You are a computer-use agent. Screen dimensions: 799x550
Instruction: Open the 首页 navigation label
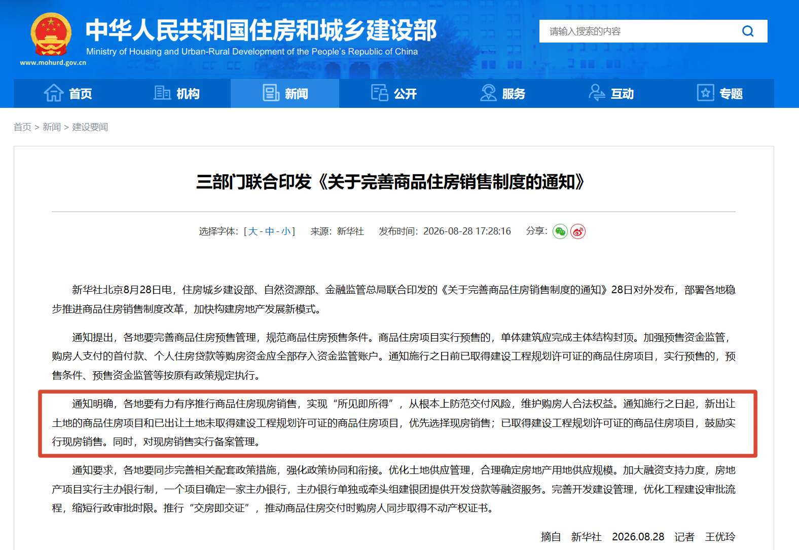click(81, 94)
